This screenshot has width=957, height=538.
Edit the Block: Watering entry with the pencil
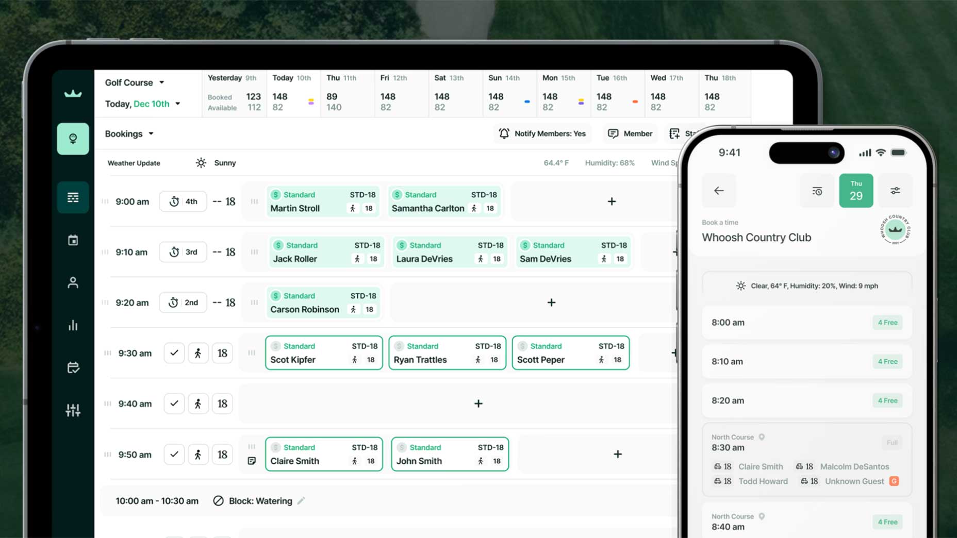[x=302, y=500]
